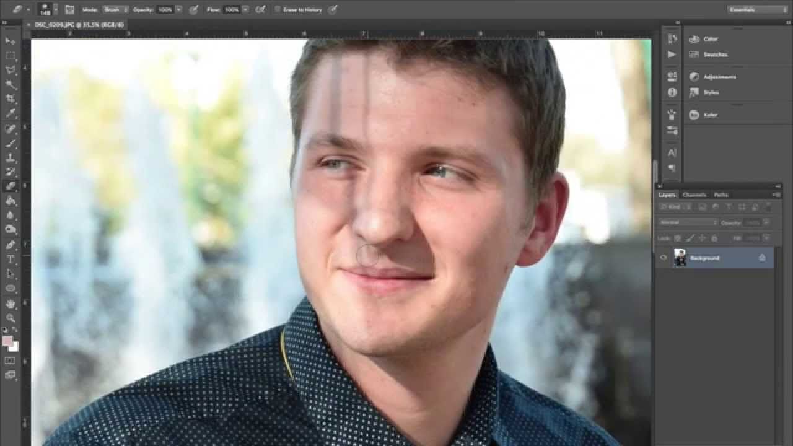This screenshot has width=793, height=446.
Task: Switch to the Channels tab
Action: click(x=694, y=195)
